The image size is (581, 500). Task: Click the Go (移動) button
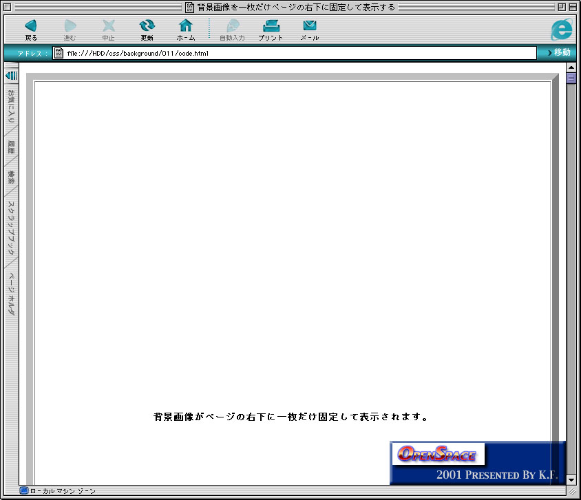pos(559,52)
